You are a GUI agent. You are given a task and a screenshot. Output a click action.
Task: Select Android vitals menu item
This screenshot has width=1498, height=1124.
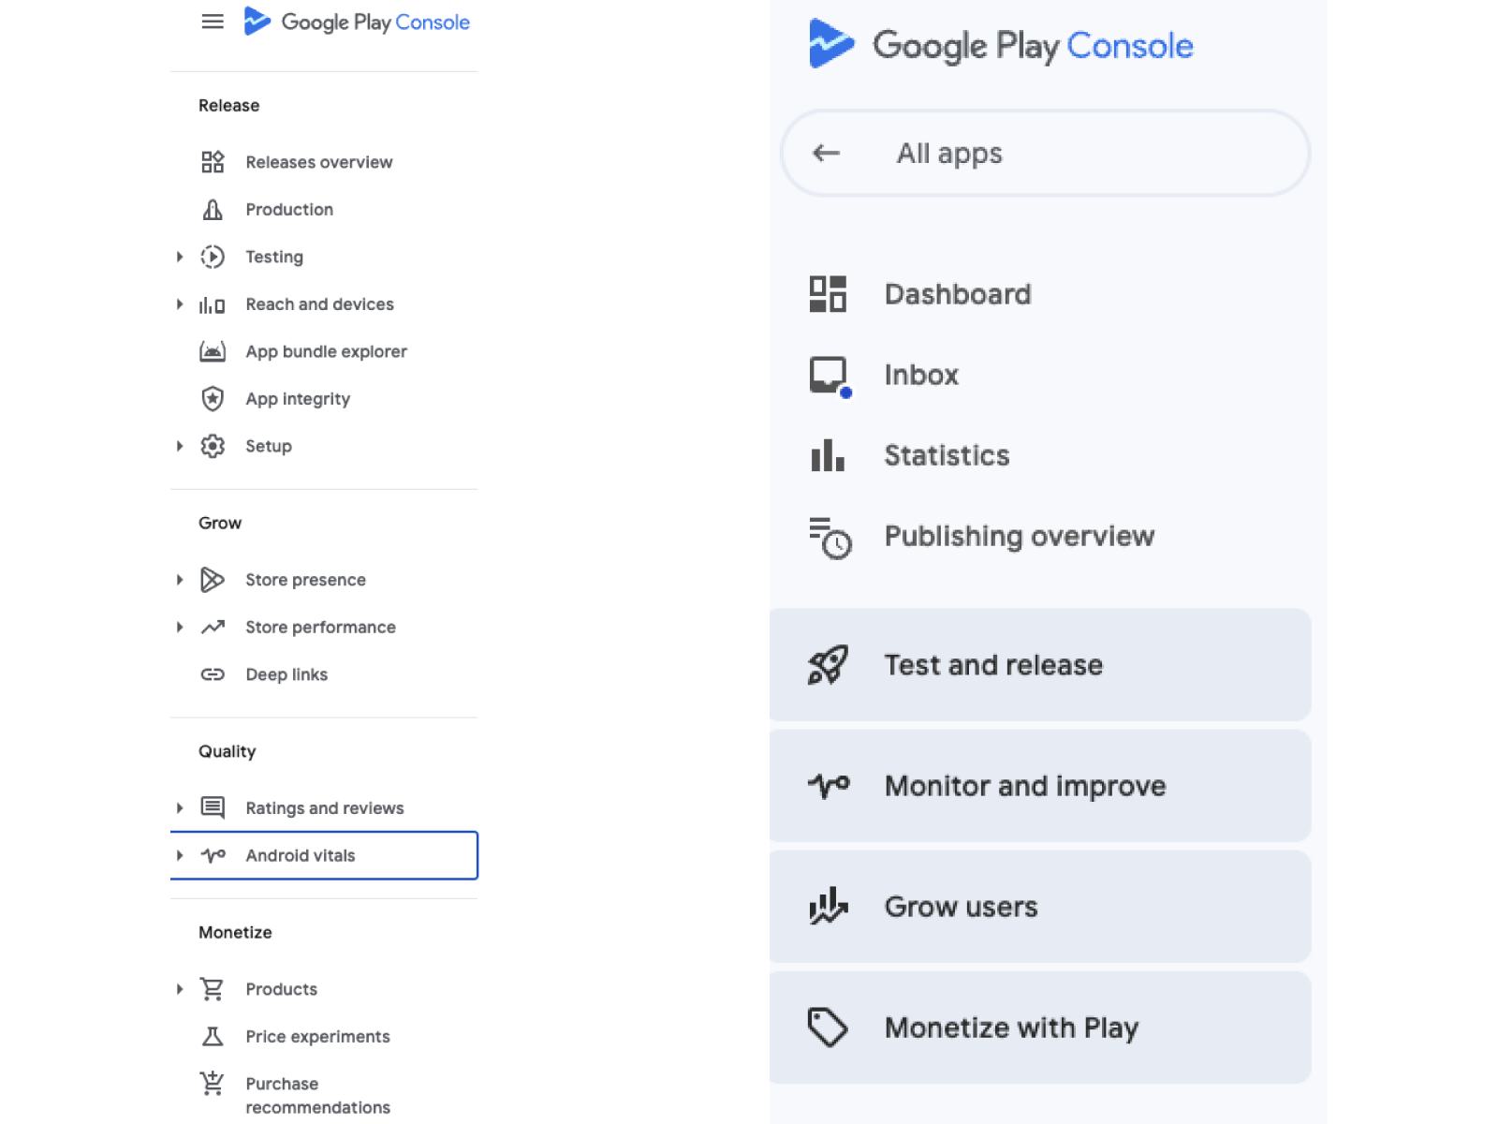tap(324, 855)
